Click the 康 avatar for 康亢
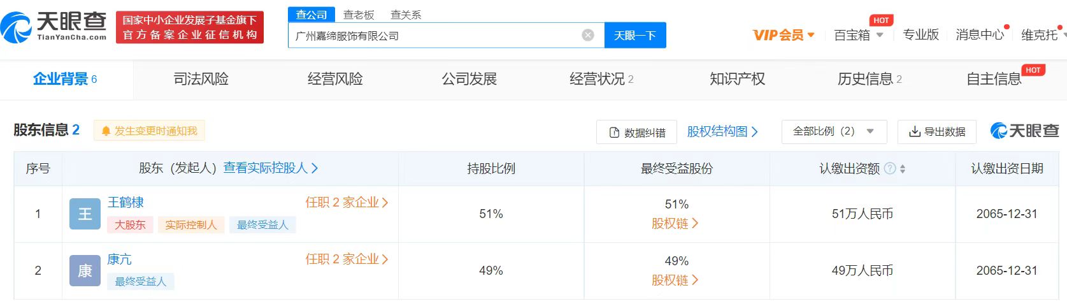This screenshot has height=306, width=1067. (85, 271)
